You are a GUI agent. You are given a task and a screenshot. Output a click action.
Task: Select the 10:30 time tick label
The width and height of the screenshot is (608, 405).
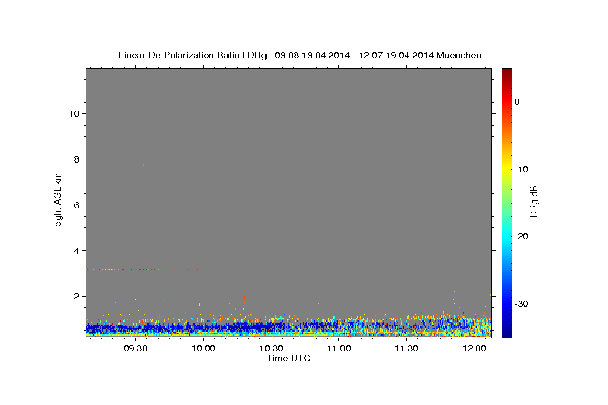[271, 349]
